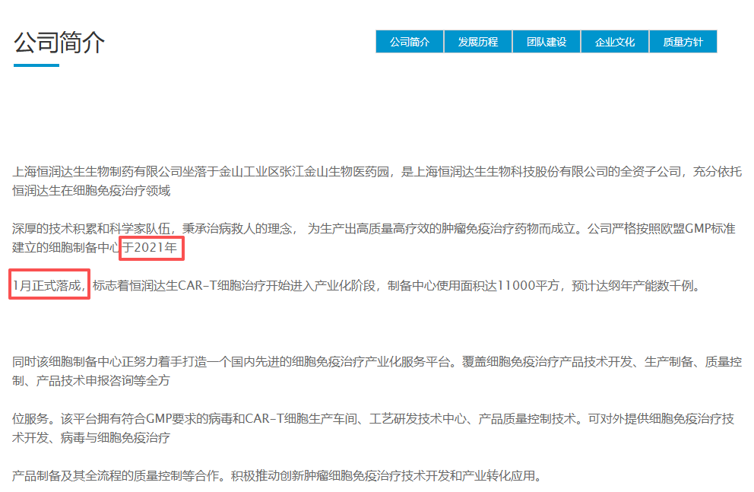Click line 术开发、病毒与细胞免疫治疗
Screen dimensions: 754x492
coord(91,438)
